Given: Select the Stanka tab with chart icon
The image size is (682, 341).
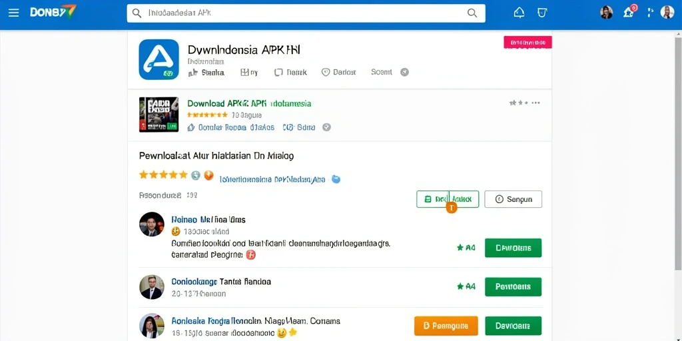Looking at the screenshot, I should (x=206, y=72).
